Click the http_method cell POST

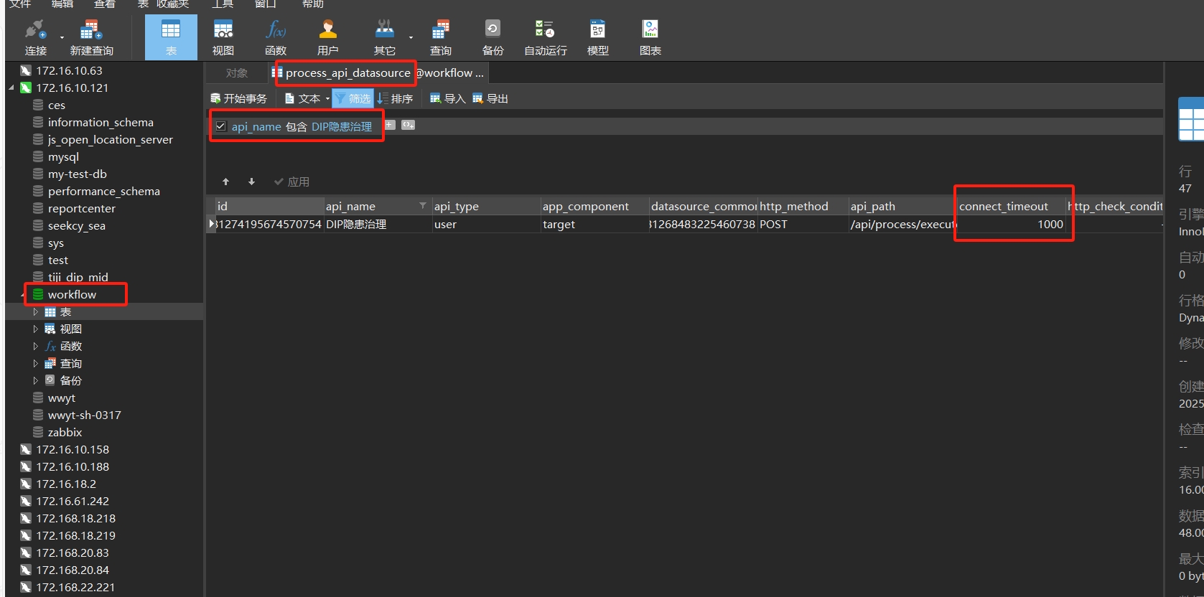[x=803, y=224]
